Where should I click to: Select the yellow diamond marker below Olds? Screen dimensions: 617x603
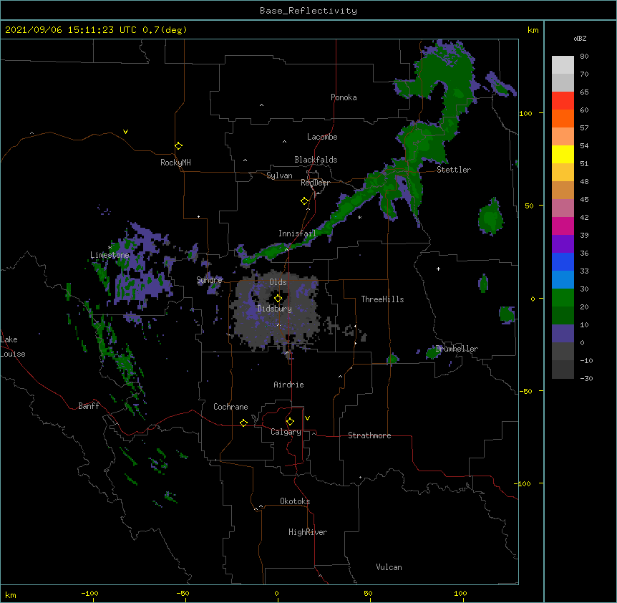click(x=278, y=299)
